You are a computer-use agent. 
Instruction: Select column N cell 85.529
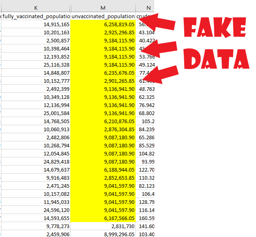tap(145, 145)
